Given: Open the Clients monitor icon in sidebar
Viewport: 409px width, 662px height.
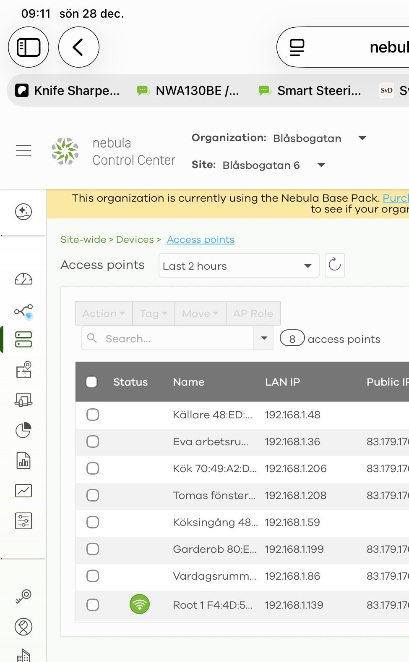Looking at the screenshot, I should pos(23,399).
